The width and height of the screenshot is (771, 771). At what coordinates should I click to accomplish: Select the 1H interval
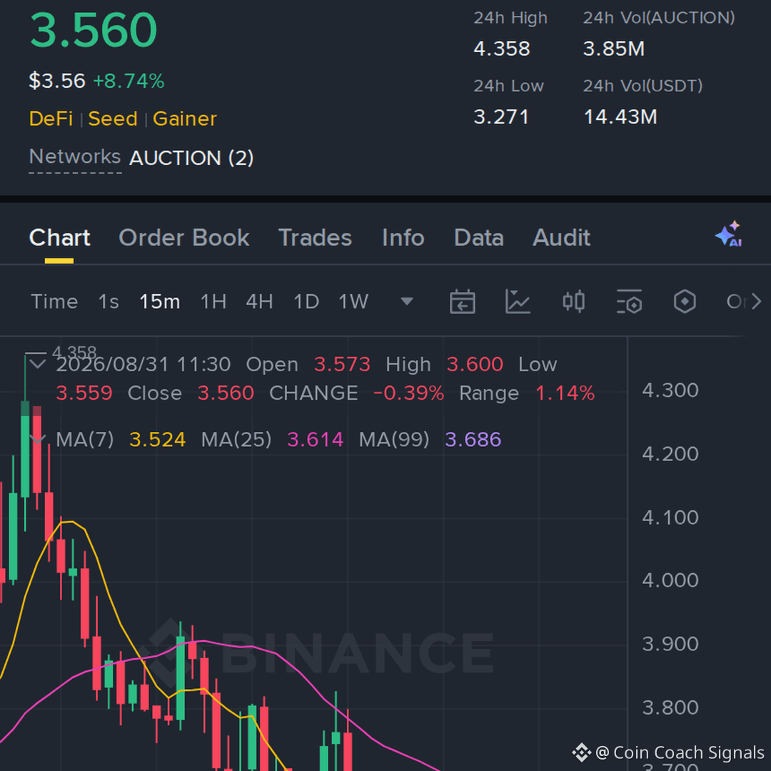pos(213,301)
